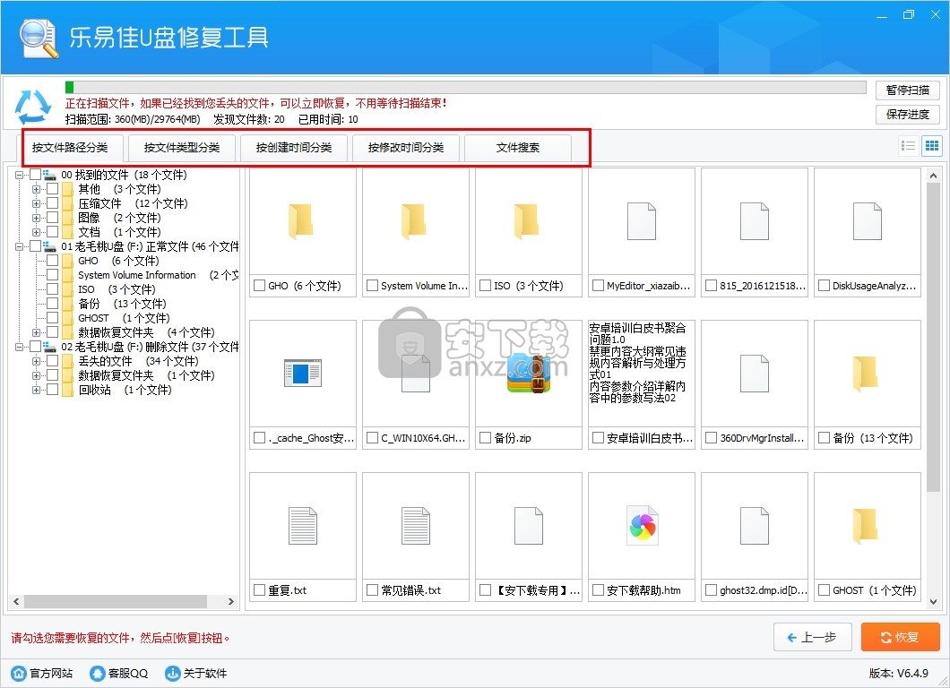
Task: Open 按文件类型分类 tab
Action: point(182,148)
